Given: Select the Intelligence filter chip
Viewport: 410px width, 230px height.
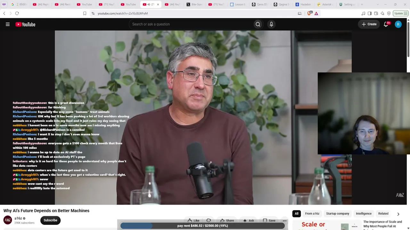Looking at the screenshot, I should [x=364, y=213].
